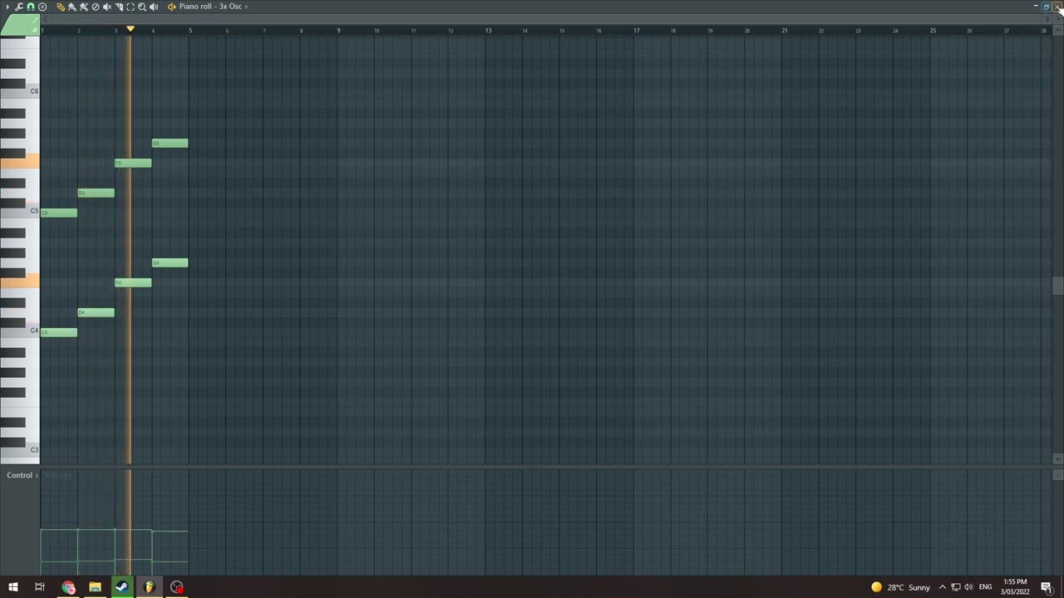Expand the arrow after 3x Osc title
This screenshot has height=598, width=1064.
(x=246, y=7)
